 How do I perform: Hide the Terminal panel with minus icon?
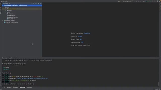[158, 58]
